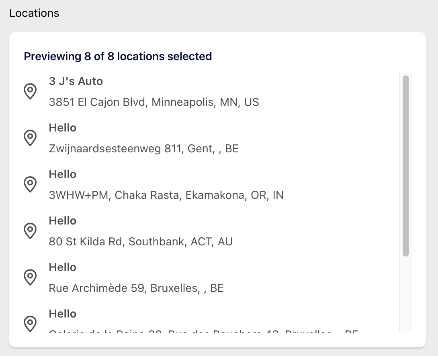This screenshot has width=438, height=356.
Task: Click the Hello name above the Southbank address
Action: 63,221
